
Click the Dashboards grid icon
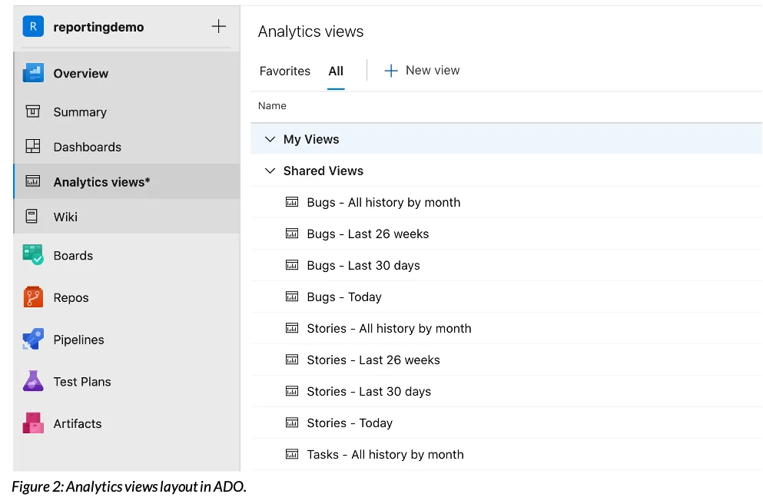(32, 146)
